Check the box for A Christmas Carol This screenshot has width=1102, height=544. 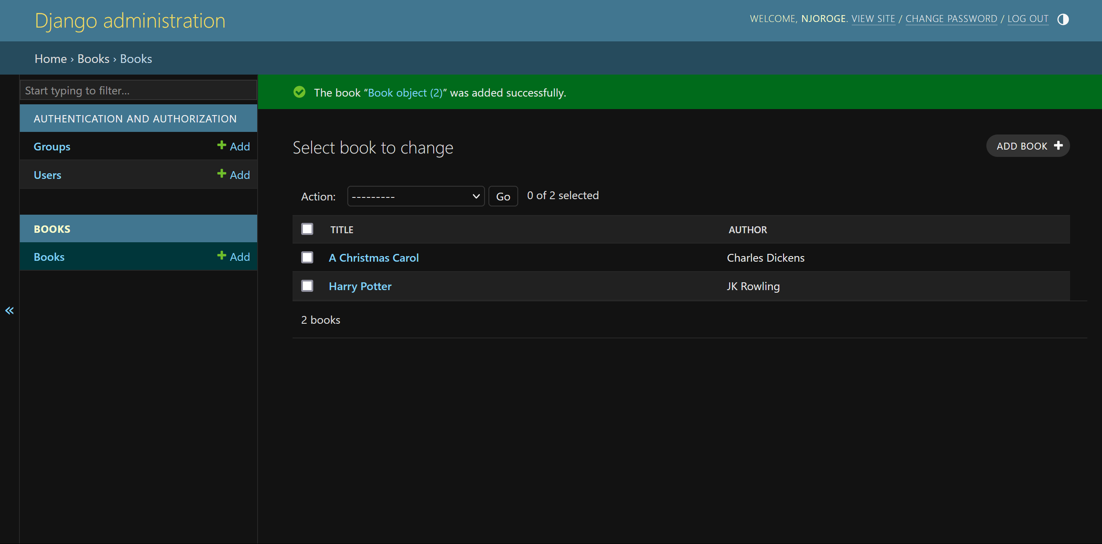(307, 257)
